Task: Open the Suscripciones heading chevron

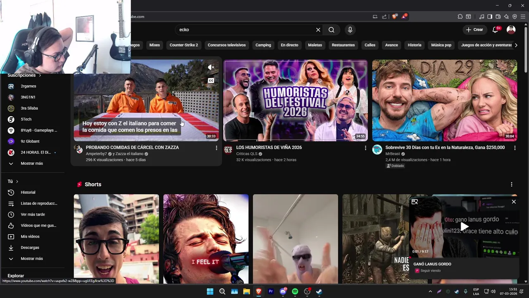Action: (x=40, y=75)
